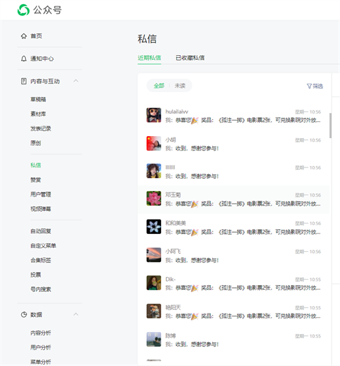Open hulailaivv's avatar in the message list
Image resolution: width=340 pixels, height=366 pixels.
(154, 115)
